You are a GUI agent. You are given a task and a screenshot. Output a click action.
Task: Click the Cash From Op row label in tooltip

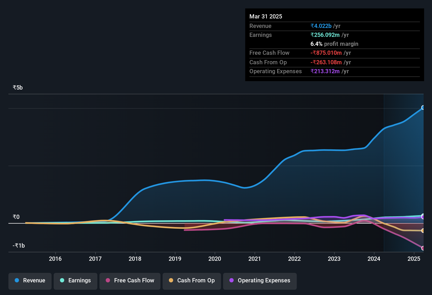[268, 62]
